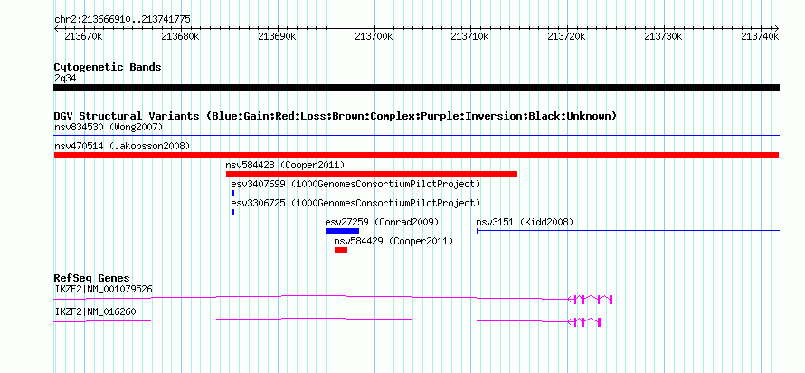Select the nsv834530 thin blue variant line
The width and height of the screenshot is (805, 373).
click(x=416, y=136)
